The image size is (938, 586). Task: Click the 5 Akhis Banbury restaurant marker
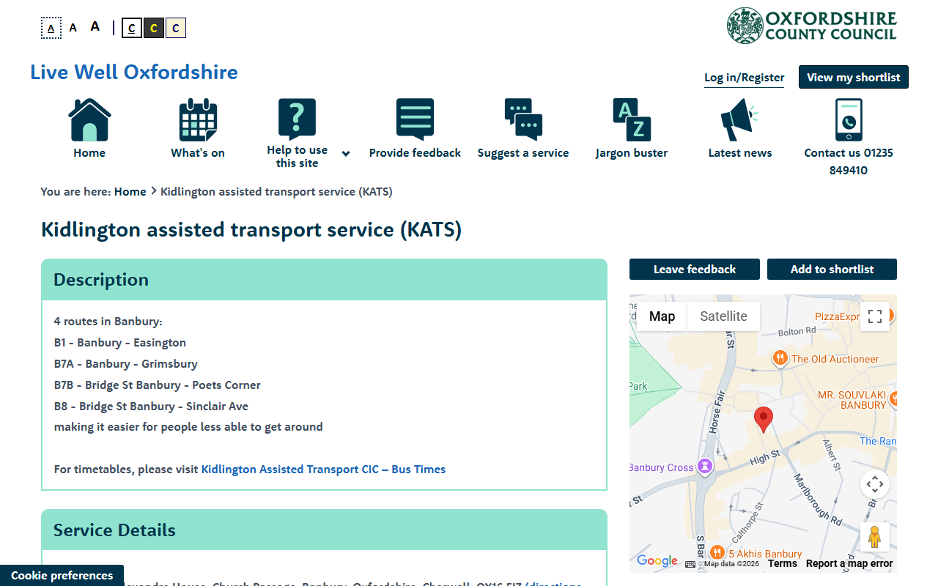point(717,553)
